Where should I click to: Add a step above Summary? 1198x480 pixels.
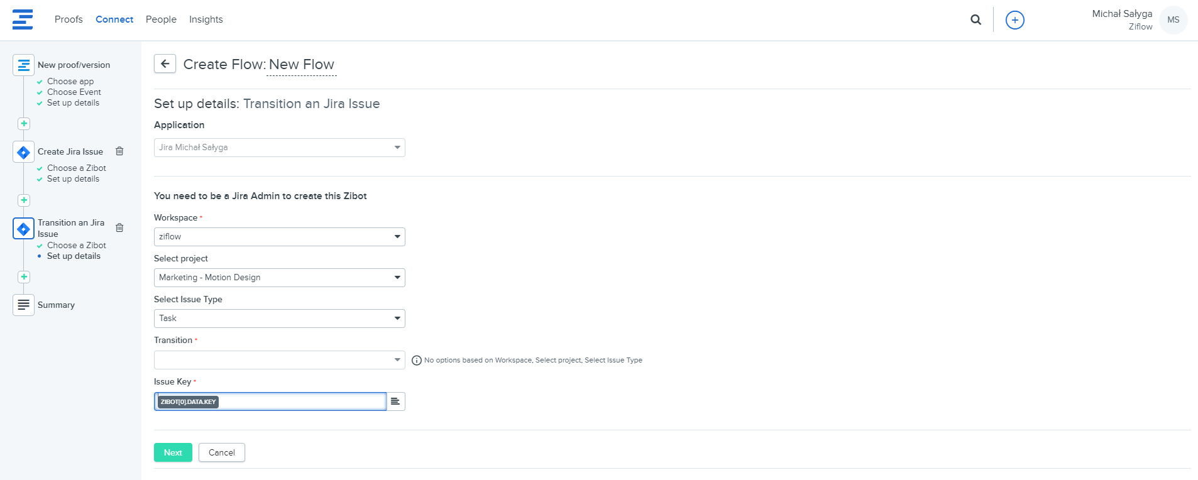click(x=24, y=277)
